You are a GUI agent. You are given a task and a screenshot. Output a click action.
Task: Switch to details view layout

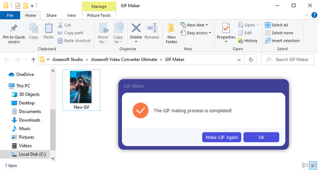tap(305, 165)
